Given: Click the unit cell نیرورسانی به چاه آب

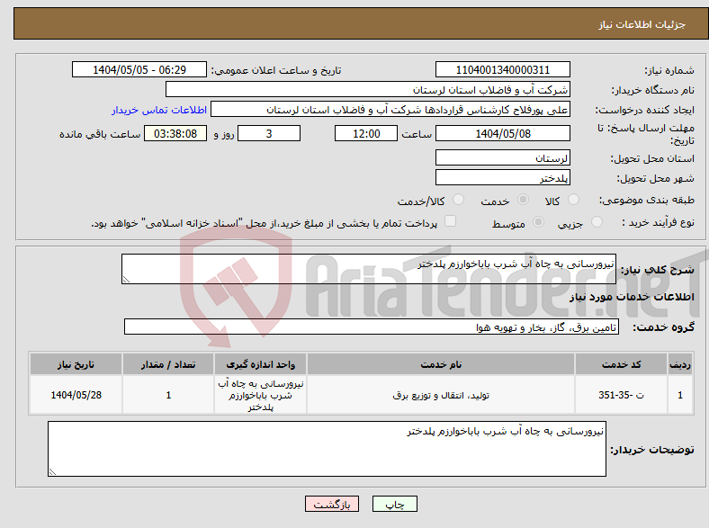Looking at the screenshot, I should click(x=260, y=395).
